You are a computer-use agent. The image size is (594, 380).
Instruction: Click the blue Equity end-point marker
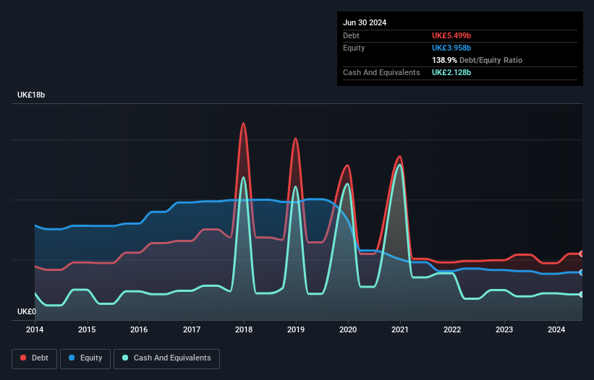point(582,272)
